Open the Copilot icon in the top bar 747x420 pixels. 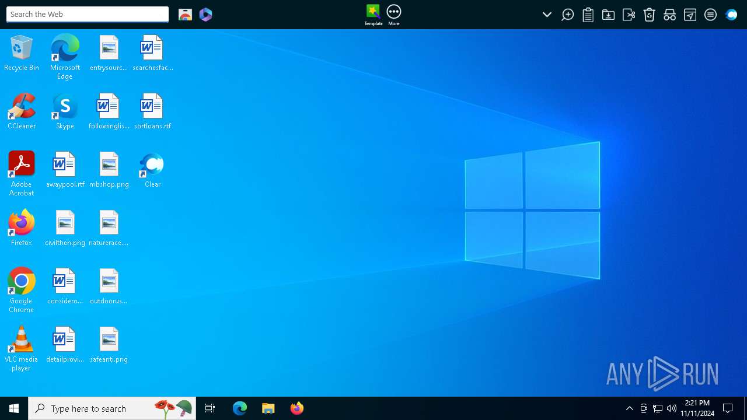point(205,15)
